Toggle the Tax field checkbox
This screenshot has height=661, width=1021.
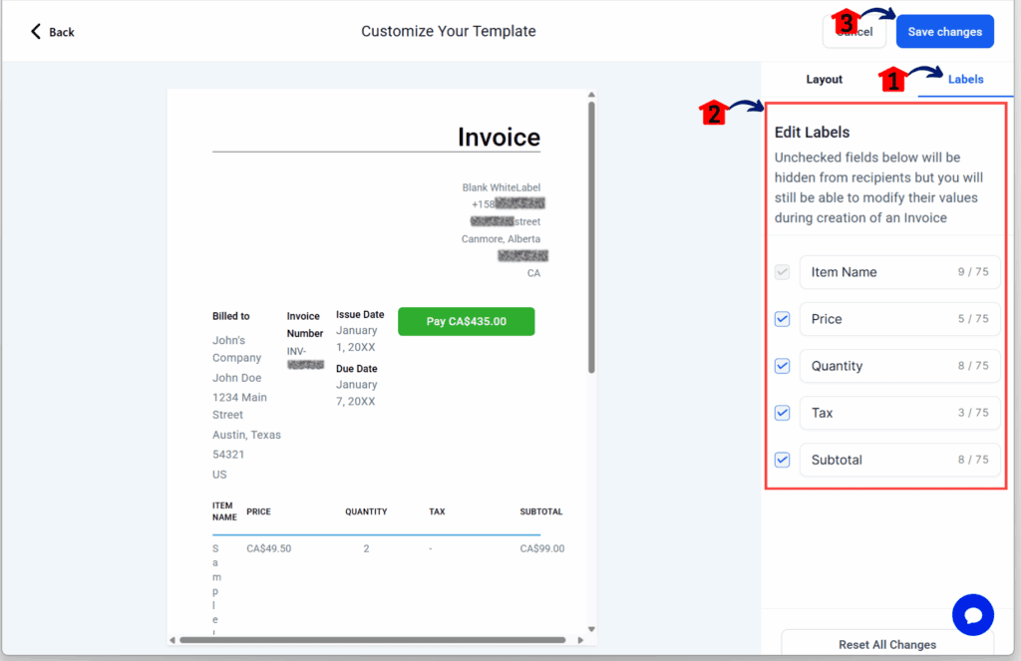(782, 413)
